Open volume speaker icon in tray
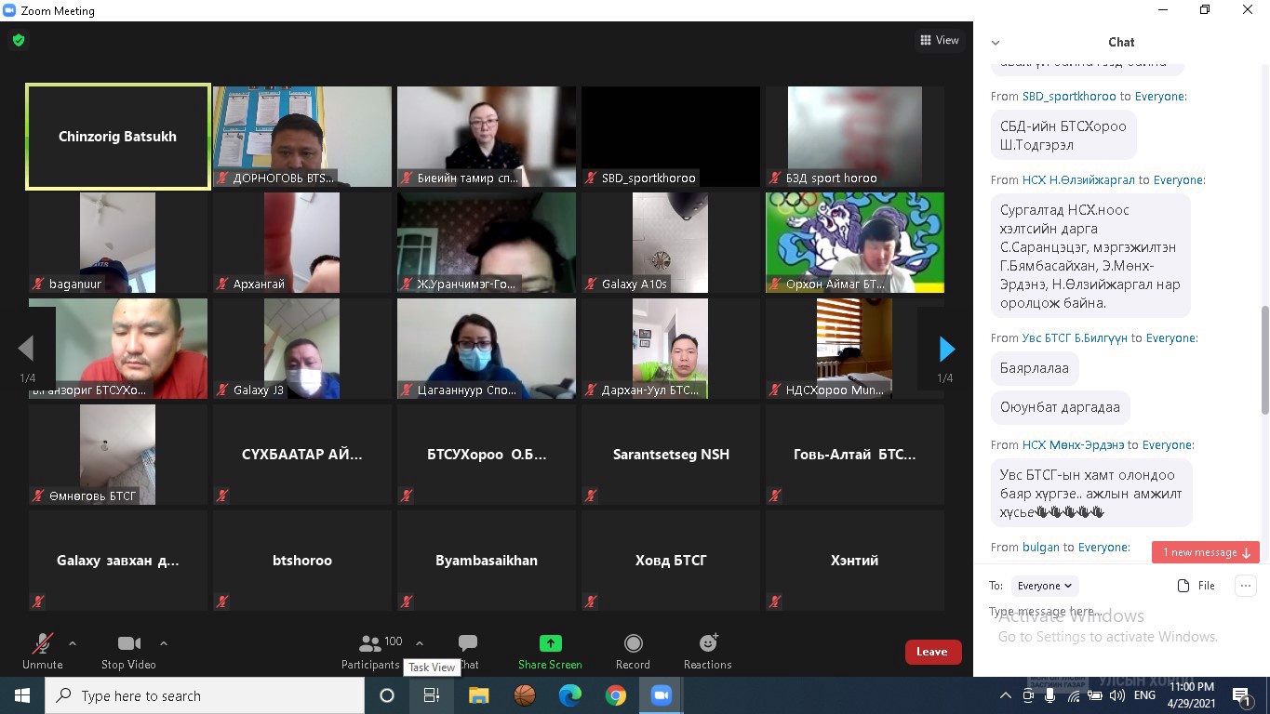 point(1117,695)
